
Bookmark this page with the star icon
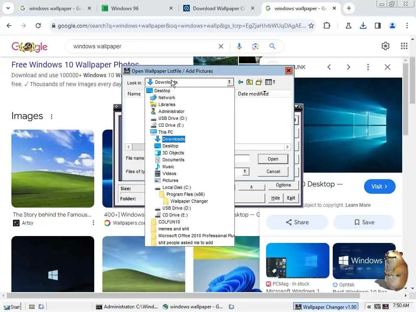(311, 26)
